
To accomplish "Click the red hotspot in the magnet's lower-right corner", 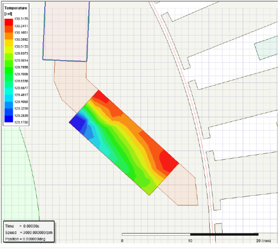I will 168,160.
